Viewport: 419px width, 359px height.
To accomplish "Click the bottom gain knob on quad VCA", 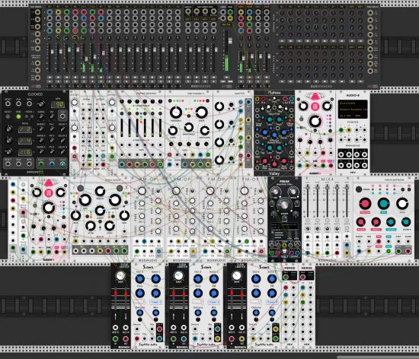I will tap(219, 160).
